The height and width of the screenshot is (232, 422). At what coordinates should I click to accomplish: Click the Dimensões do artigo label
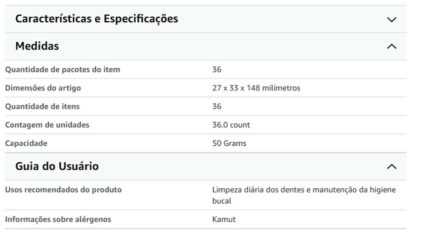[43, 88]
